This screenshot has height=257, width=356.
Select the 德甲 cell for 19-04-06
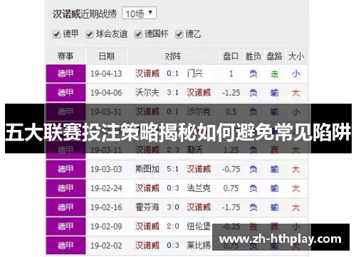point(66,92)
